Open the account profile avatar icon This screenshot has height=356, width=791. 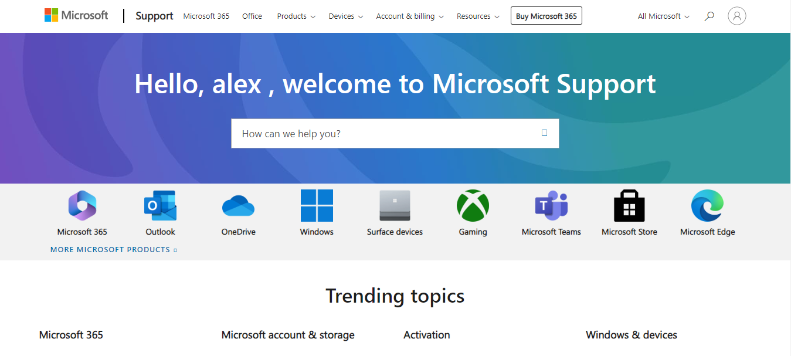tap(737, 16)
